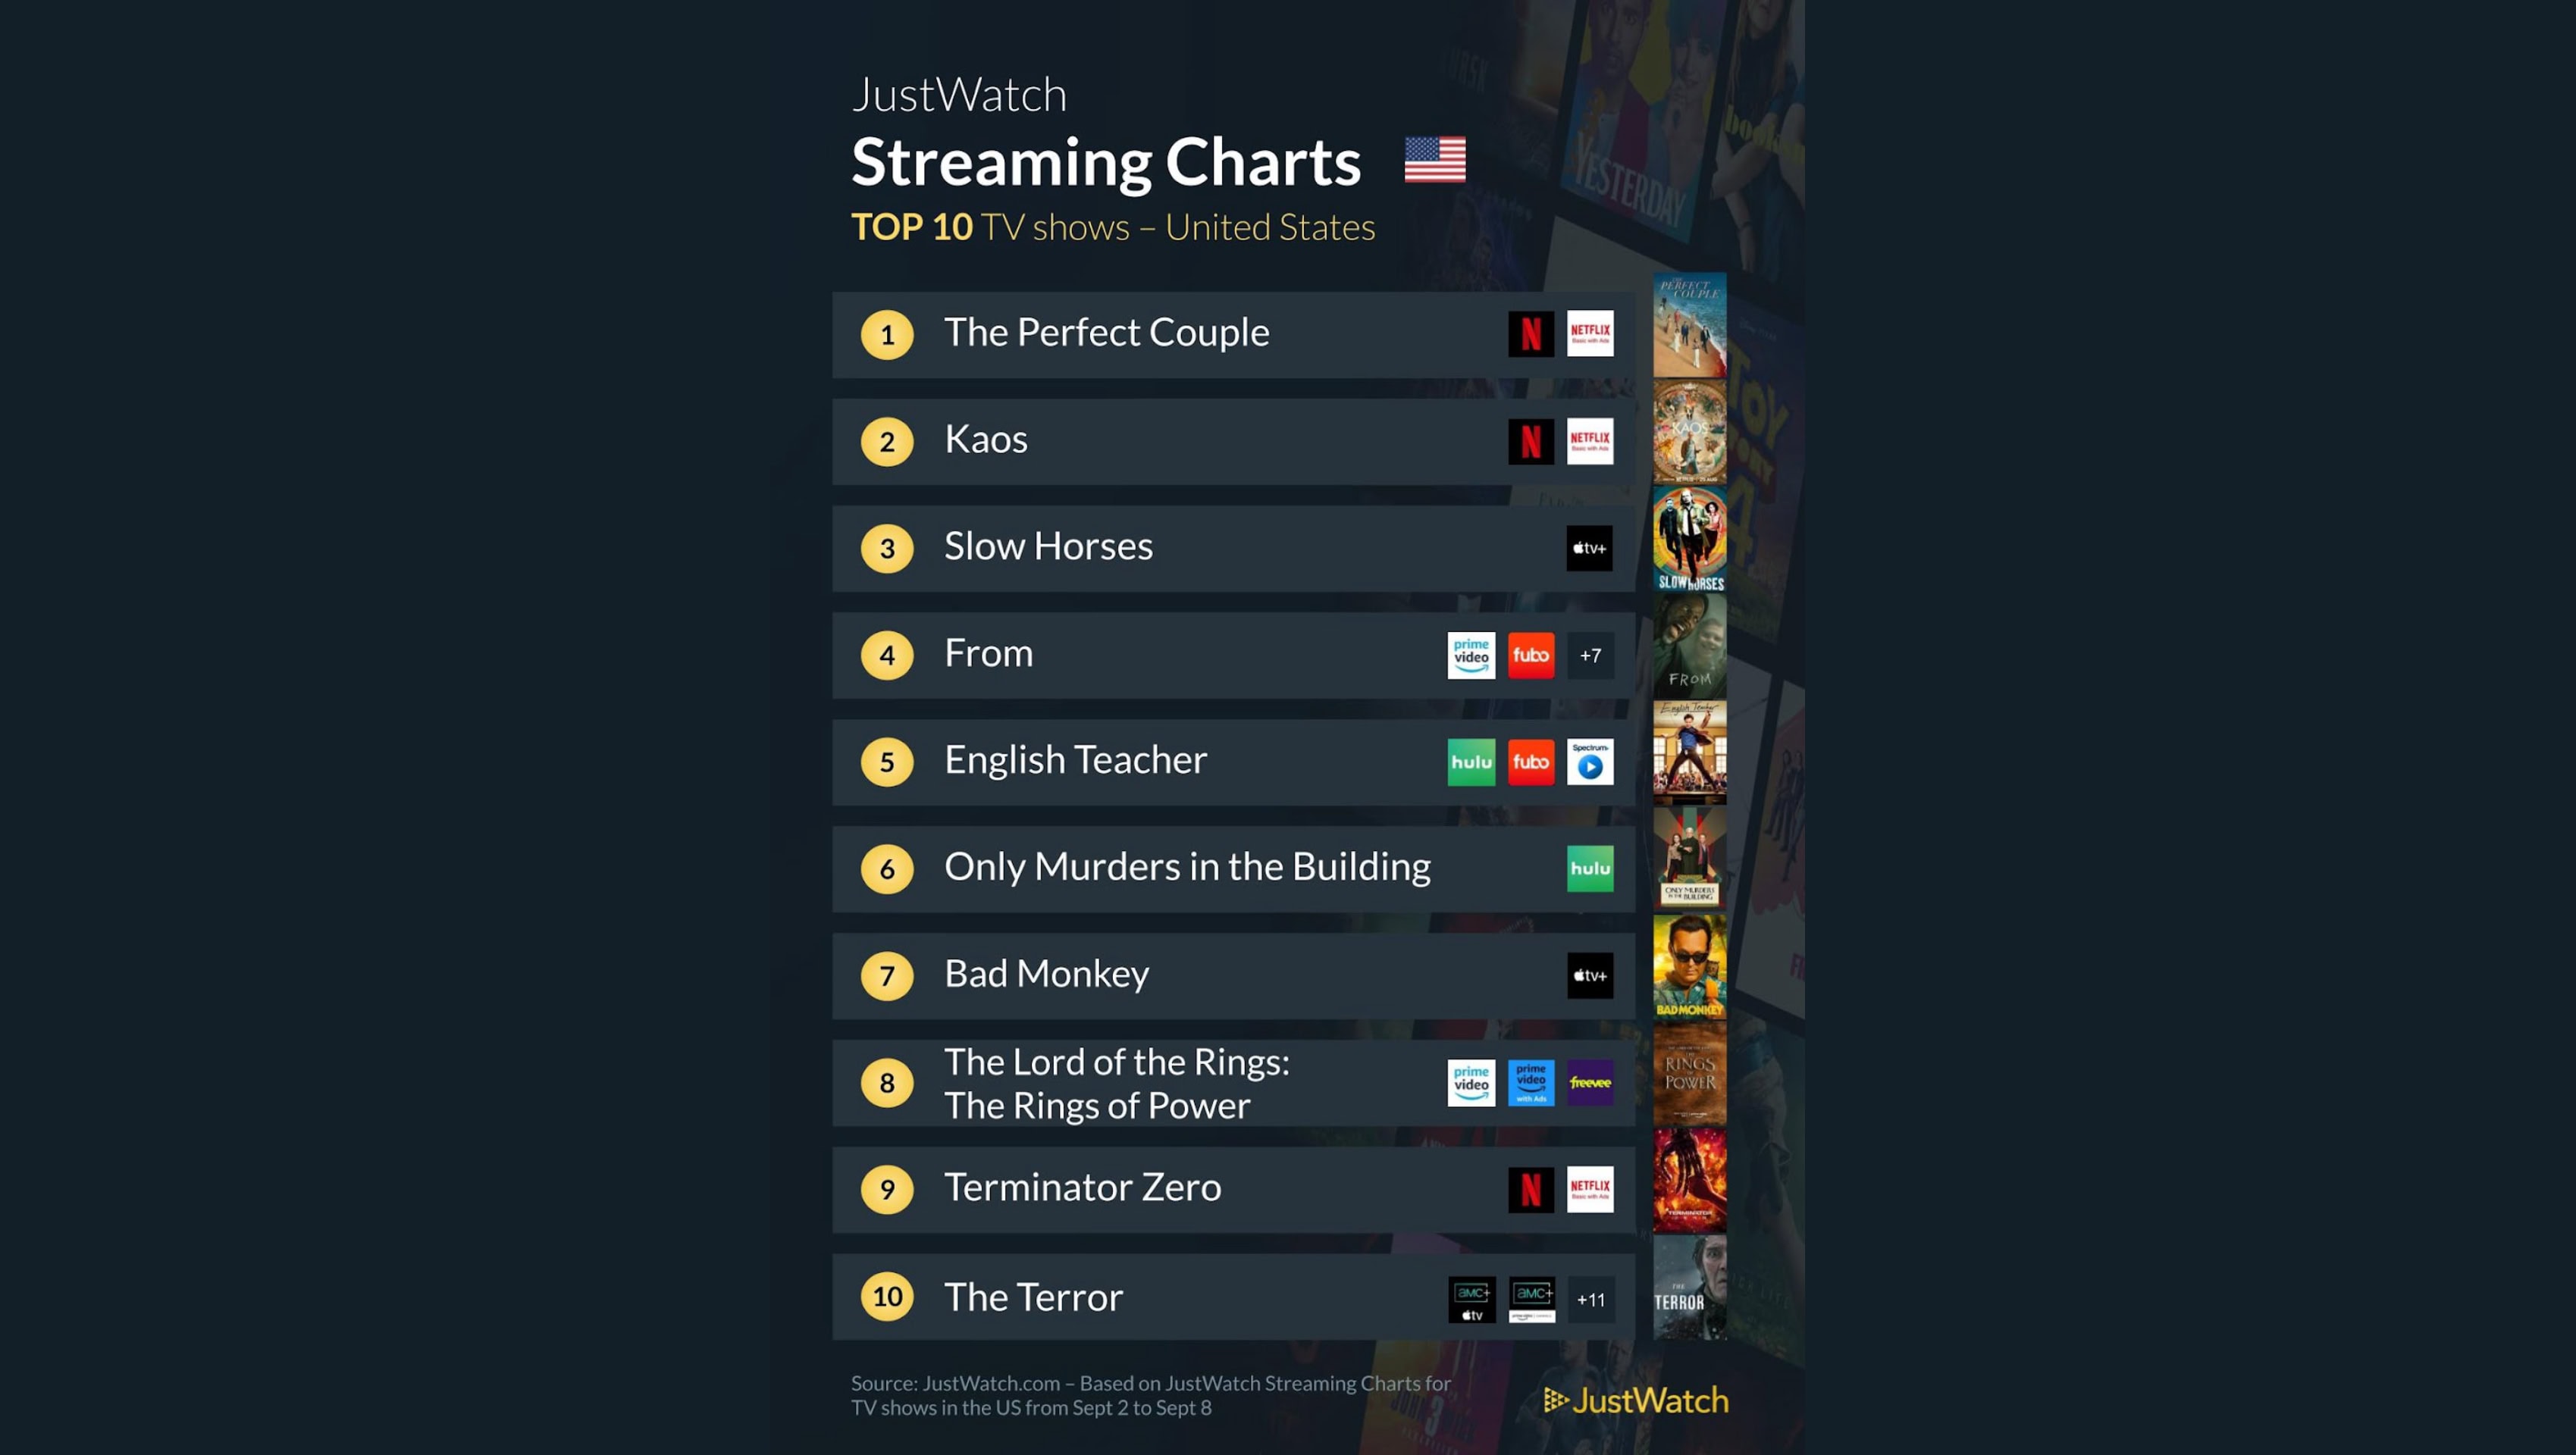Expand the +11 more providers for The Terror
This screenshot has height=1455, width=2576.
(1590, 1299)
